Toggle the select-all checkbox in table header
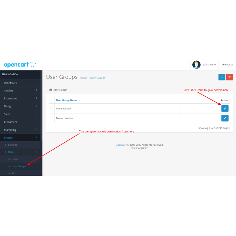Viewport: 236px width, 236px height. click(52, 100)
